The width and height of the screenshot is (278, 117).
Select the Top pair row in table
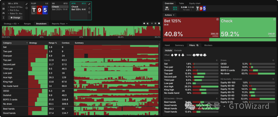click(7, 60)
